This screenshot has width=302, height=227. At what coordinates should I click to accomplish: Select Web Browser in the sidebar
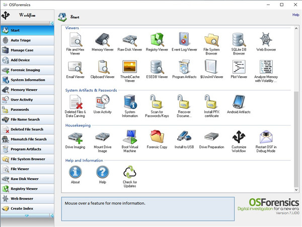pyautogui.click(x=27, y=198)
